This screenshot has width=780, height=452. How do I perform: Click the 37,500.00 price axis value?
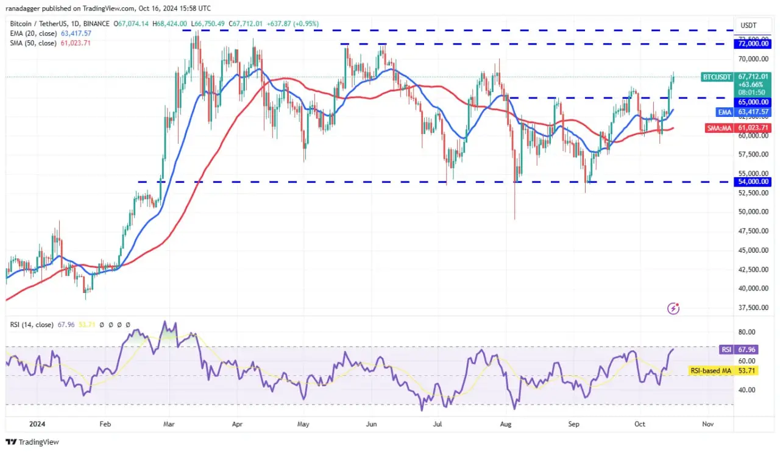click(x=753, y=308)
